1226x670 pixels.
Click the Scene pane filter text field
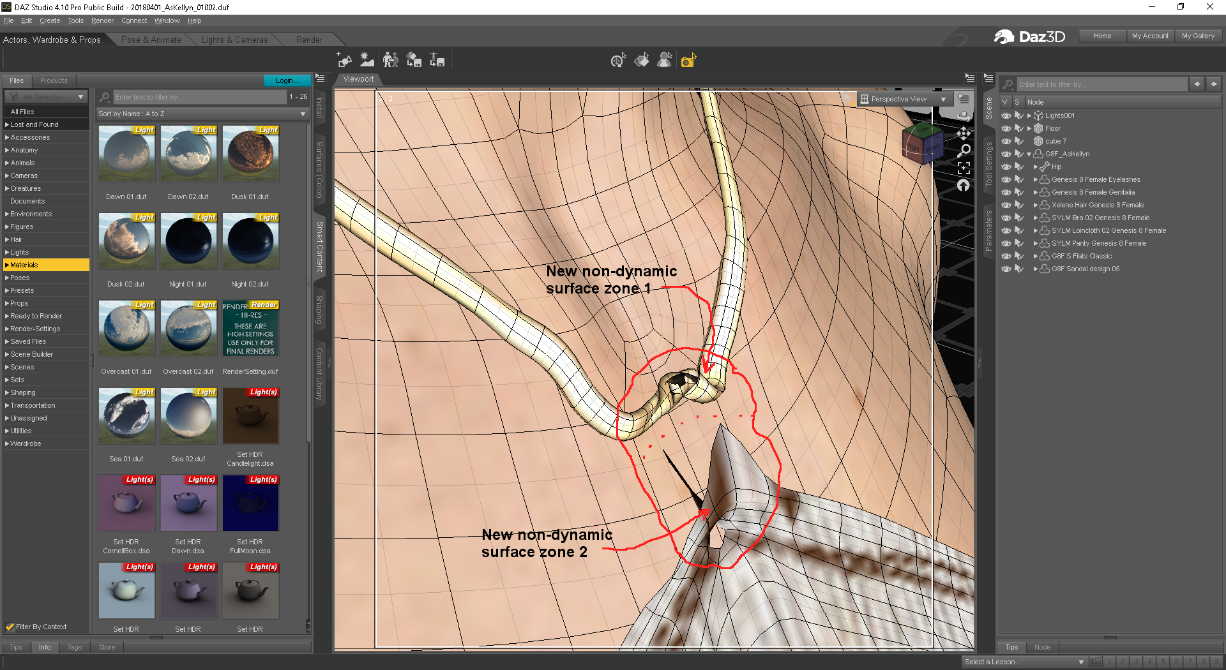point(1102,84)
